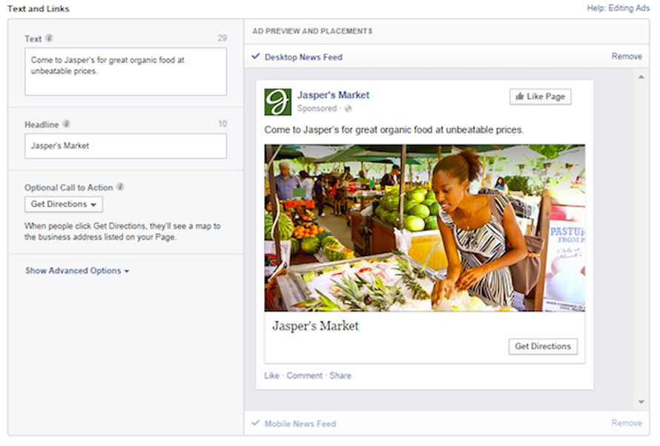Click into the Headline input field
The image size is (660, 446).
click(x=125, y=146)
